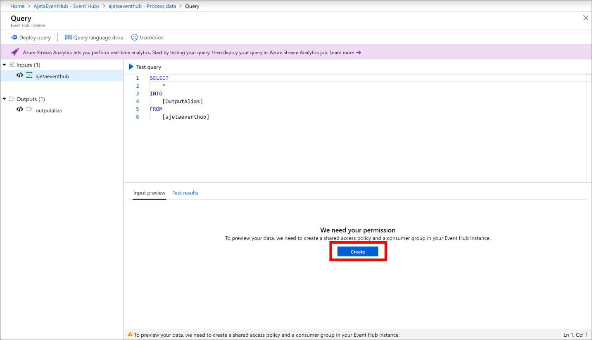
Task: Click the Outputs (1) label
Action: pyautogui.click(x=31, y=99)
